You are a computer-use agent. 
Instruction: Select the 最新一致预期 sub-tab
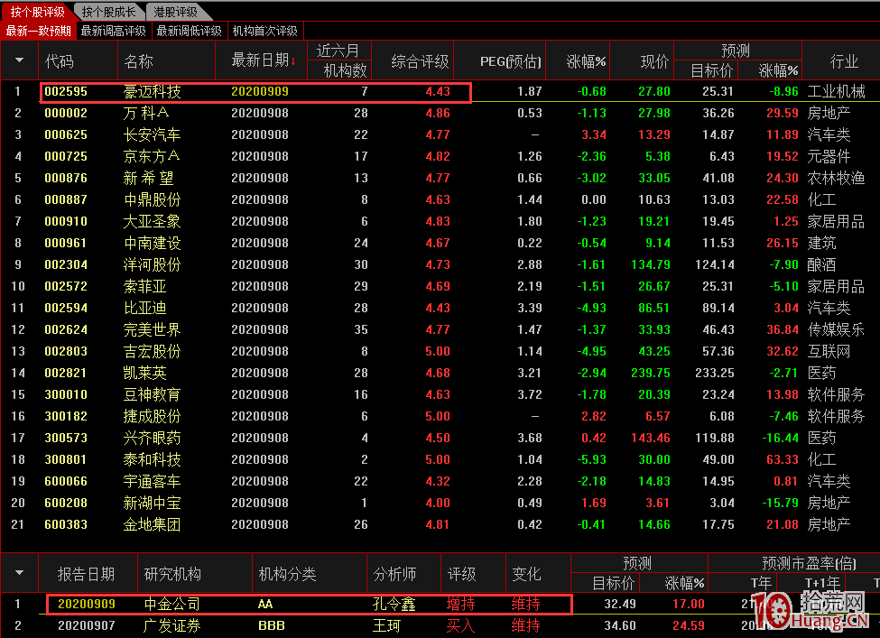[x=38, y=31]
